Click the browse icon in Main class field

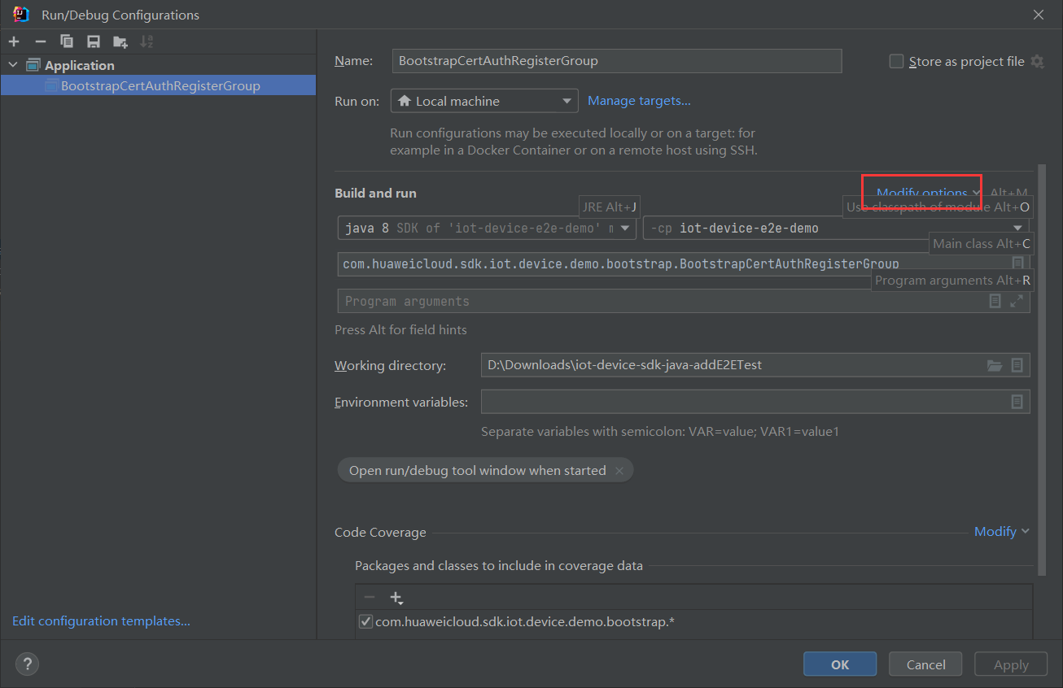pos(1017,263)
